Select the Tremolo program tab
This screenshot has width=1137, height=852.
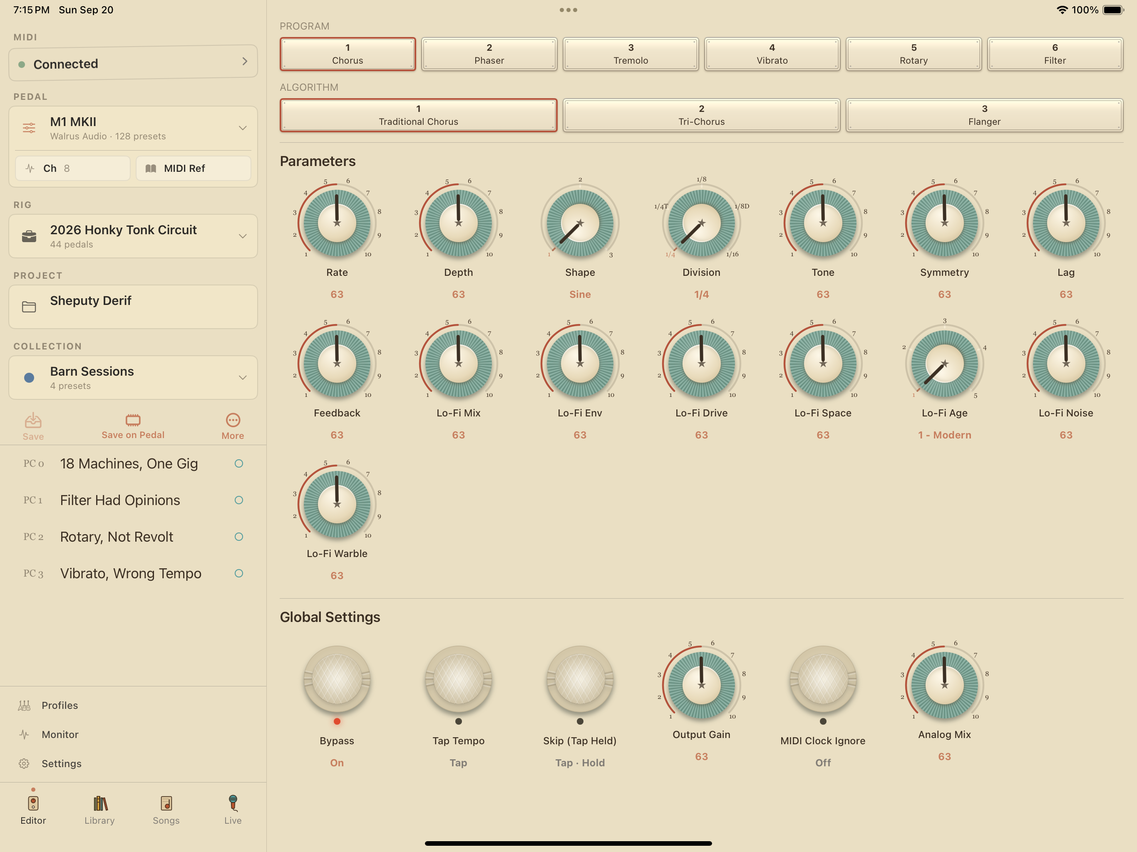631,54
